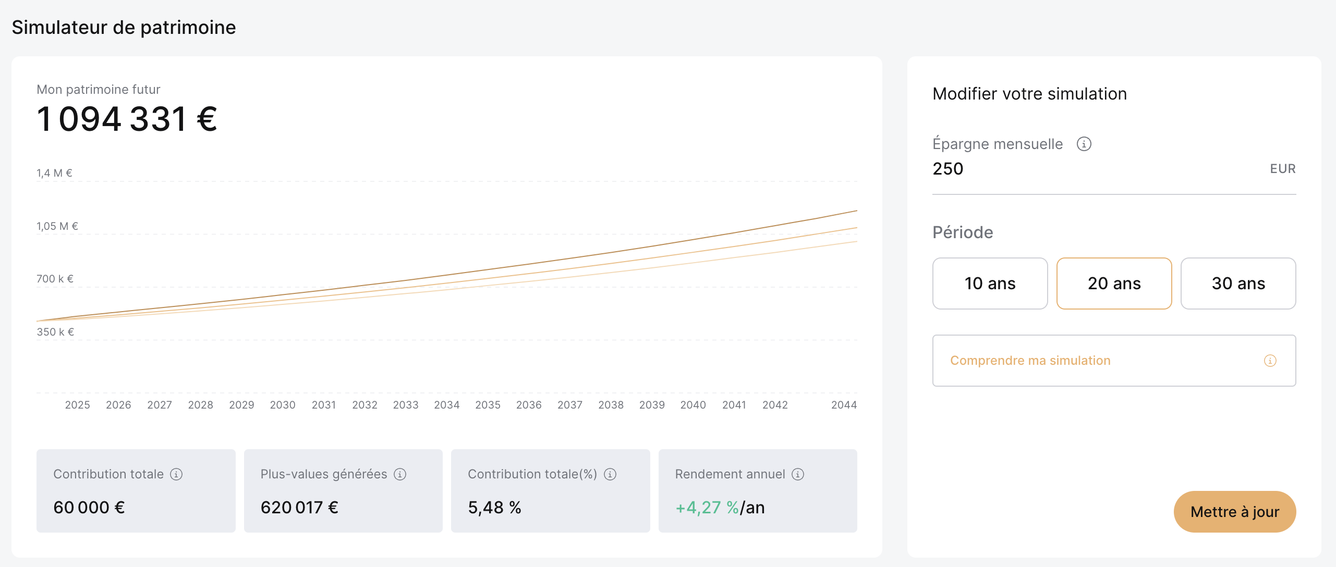
Task: Click info icon beside Plus-values générées
Action: (x=400, y=474)
